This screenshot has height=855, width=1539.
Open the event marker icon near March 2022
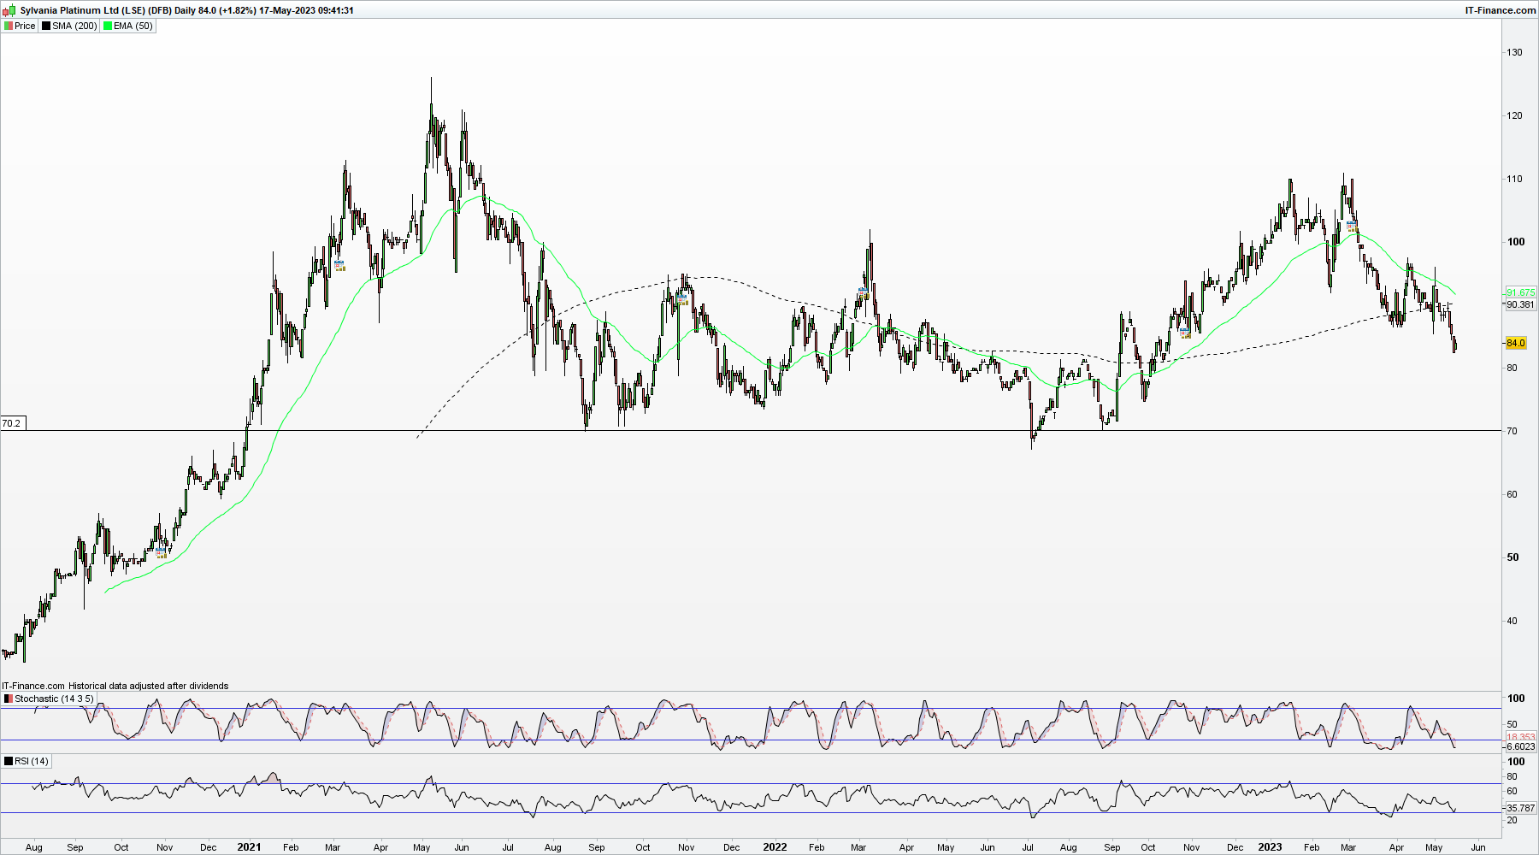(x=864, y=293)
